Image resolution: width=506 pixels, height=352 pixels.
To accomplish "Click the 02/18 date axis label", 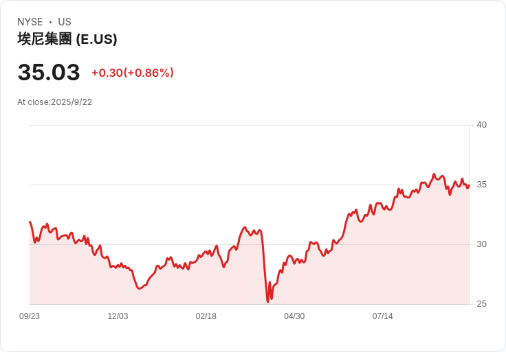I will click(206, 316).
